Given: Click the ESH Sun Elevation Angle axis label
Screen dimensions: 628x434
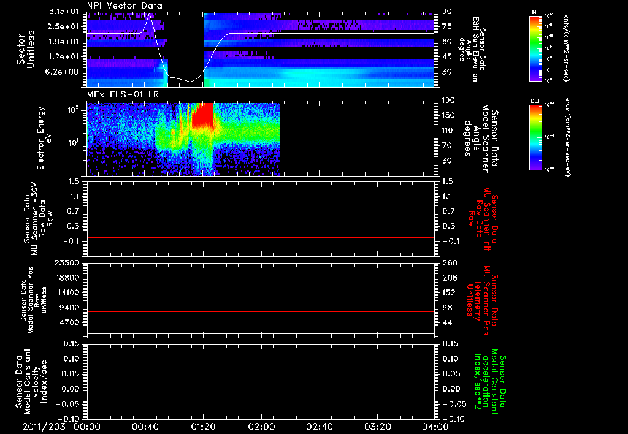Looking at the screenshot, I should tap(472, 49).
